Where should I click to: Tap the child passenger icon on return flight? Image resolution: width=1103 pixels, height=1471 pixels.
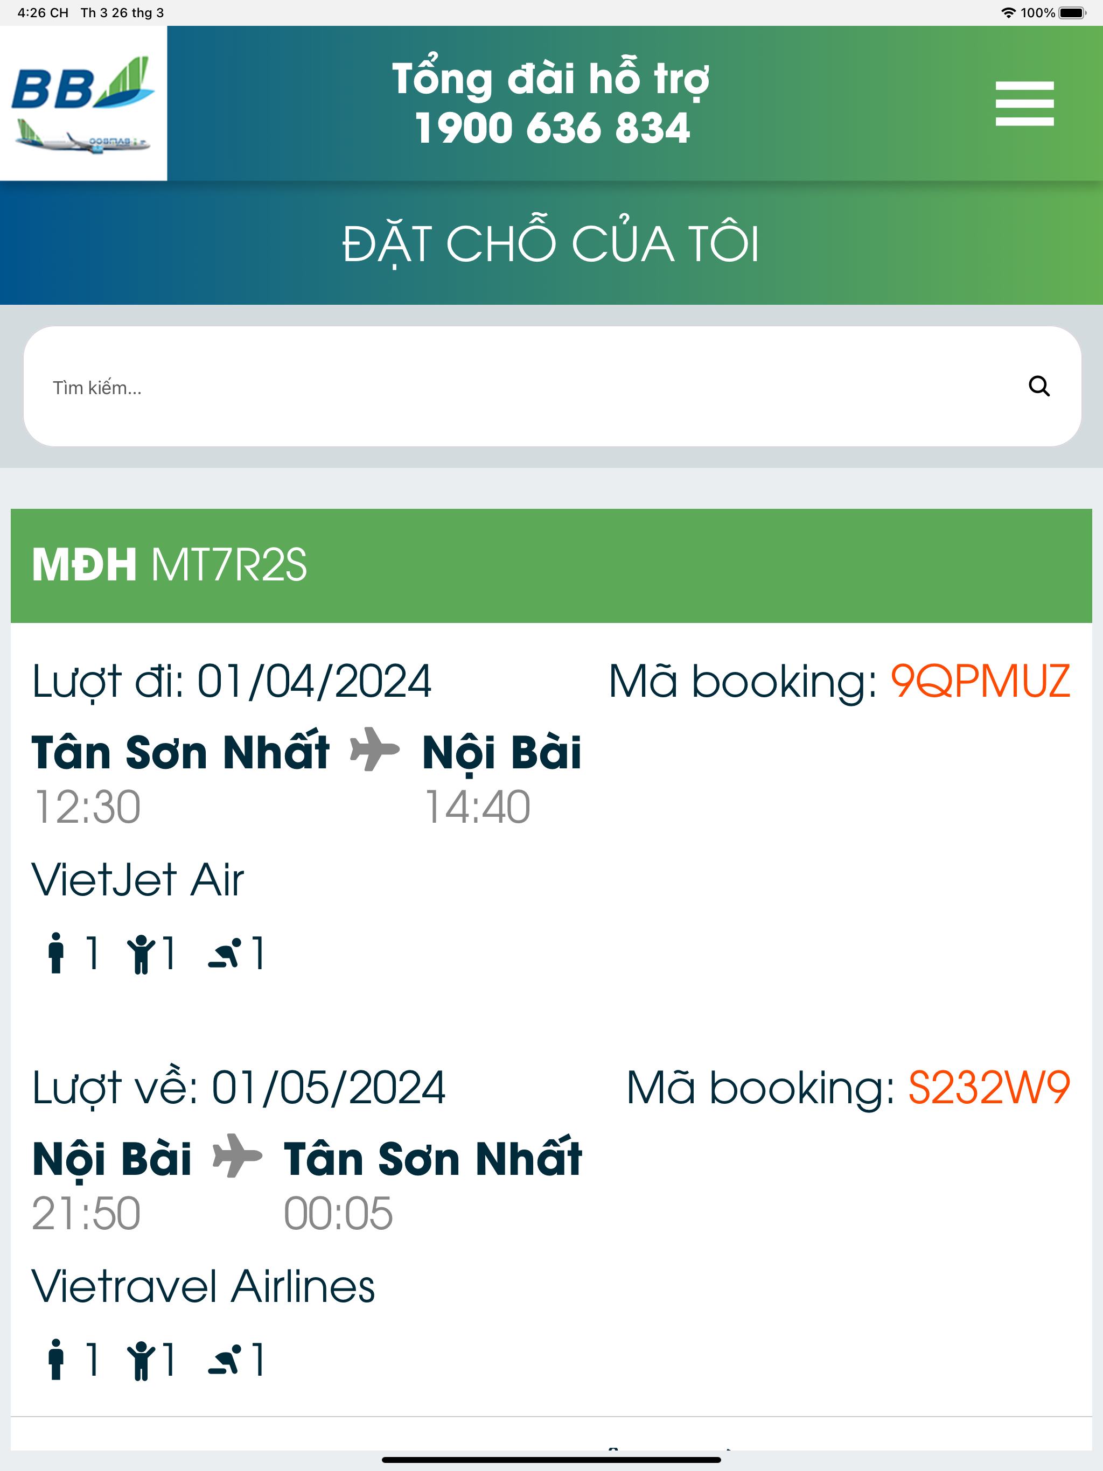141,1360
